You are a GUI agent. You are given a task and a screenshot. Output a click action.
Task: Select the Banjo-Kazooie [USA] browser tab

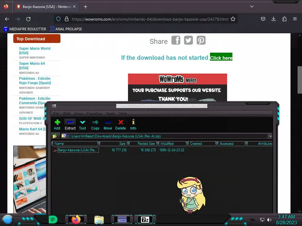[46, 7]
